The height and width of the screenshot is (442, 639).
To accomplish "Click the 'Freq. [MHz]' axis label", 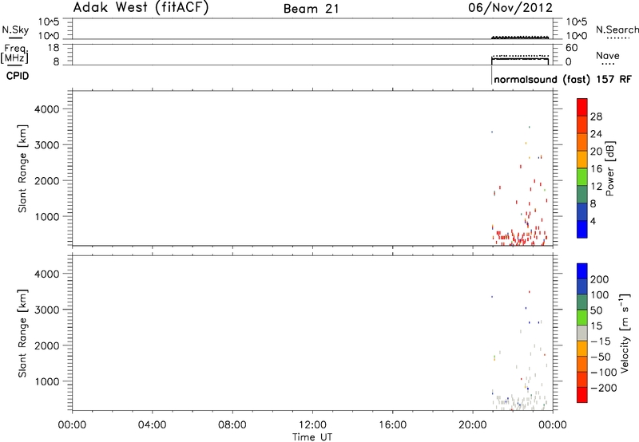I will pos(15,53).
